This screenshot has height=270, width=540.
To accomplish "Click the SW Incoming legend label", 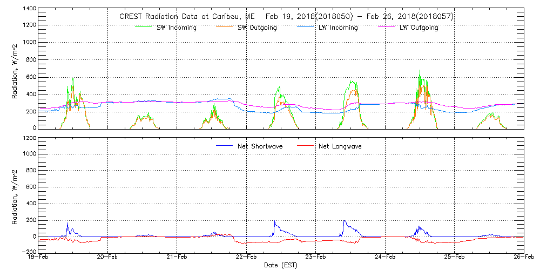I will [x=176, y=28].
